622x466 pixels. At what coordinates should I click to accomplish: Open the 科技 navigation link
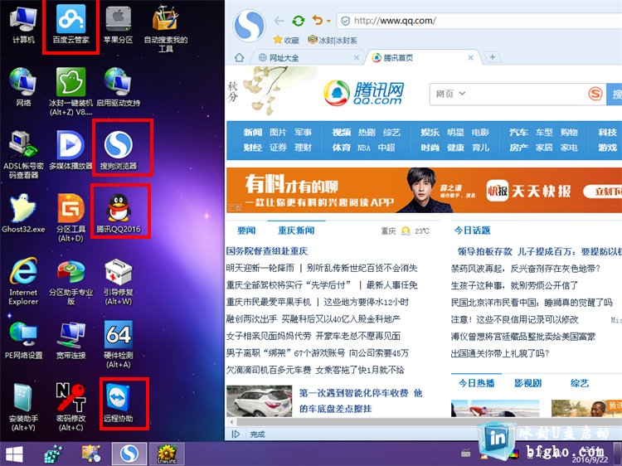click(x=607, y=132)
